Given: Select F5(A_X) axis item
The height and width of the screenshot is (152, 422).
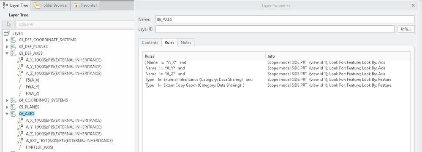Looking at the screenshot, I should click(33, 80).
